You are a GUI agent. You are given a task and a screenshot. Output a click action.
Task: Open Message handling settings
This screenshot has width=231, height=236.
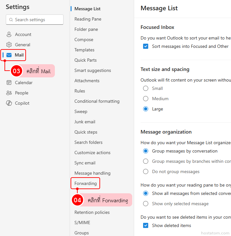click(x=92, y=173)
